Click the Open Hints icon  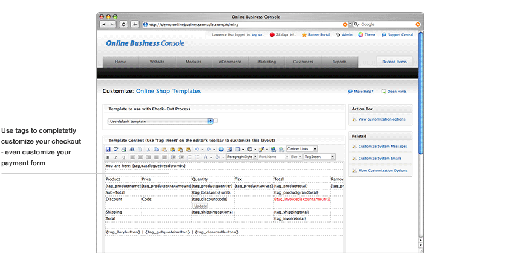384,92
